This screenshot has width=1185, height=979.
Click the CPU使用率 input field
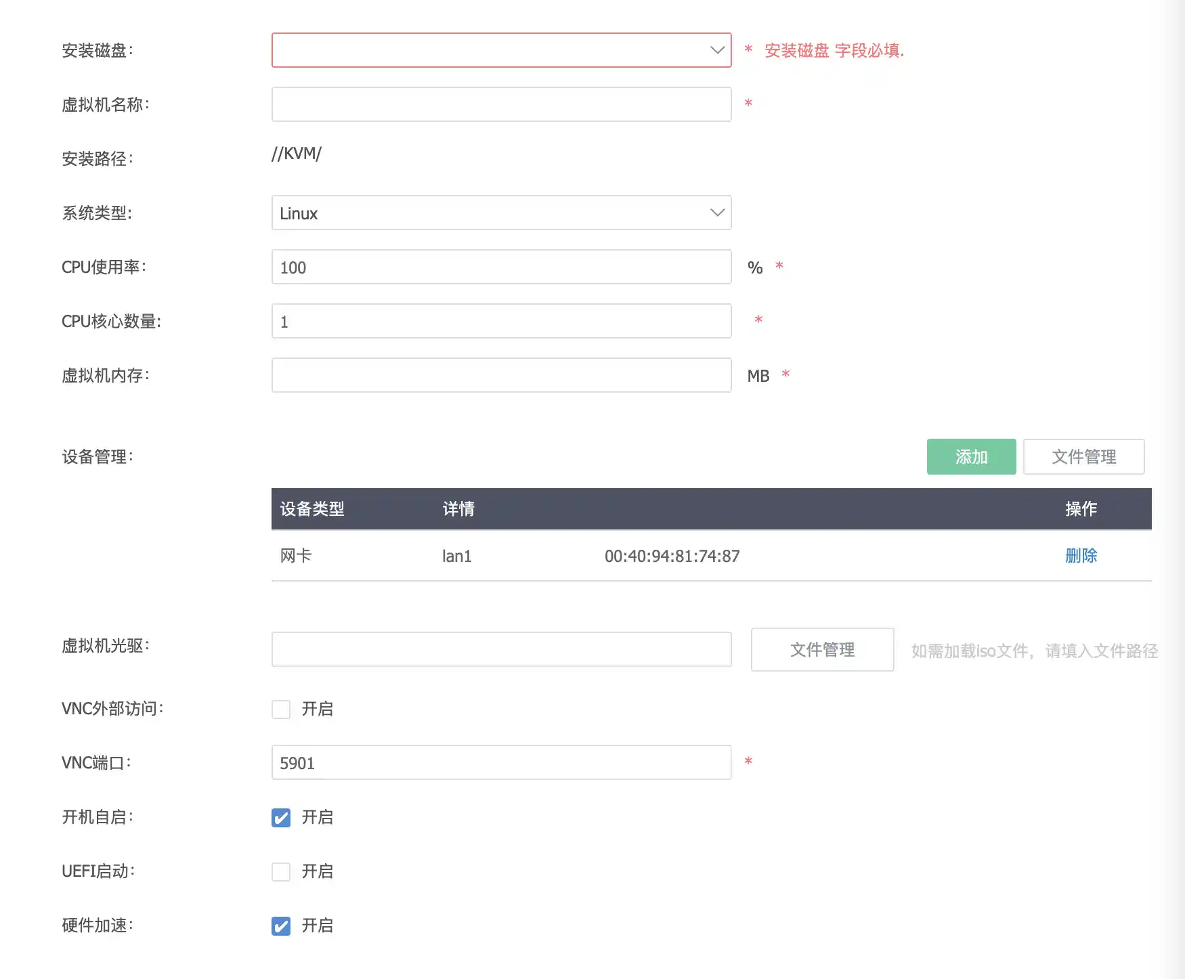pos(501,267)
